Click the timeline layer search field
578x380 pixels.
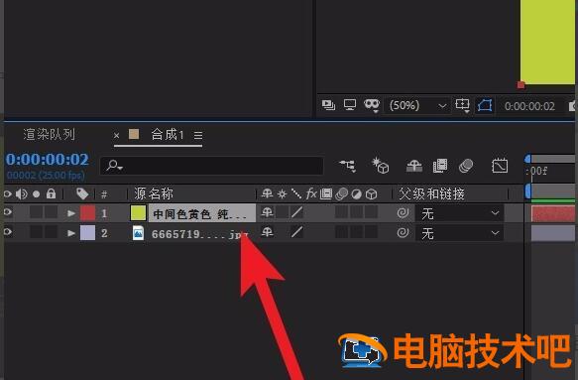click(x=211, y=166)
